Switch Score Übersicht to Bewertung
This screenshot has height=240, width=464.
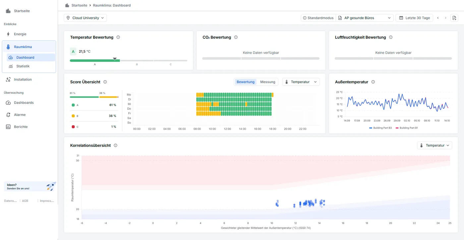(x=246, y=82)
